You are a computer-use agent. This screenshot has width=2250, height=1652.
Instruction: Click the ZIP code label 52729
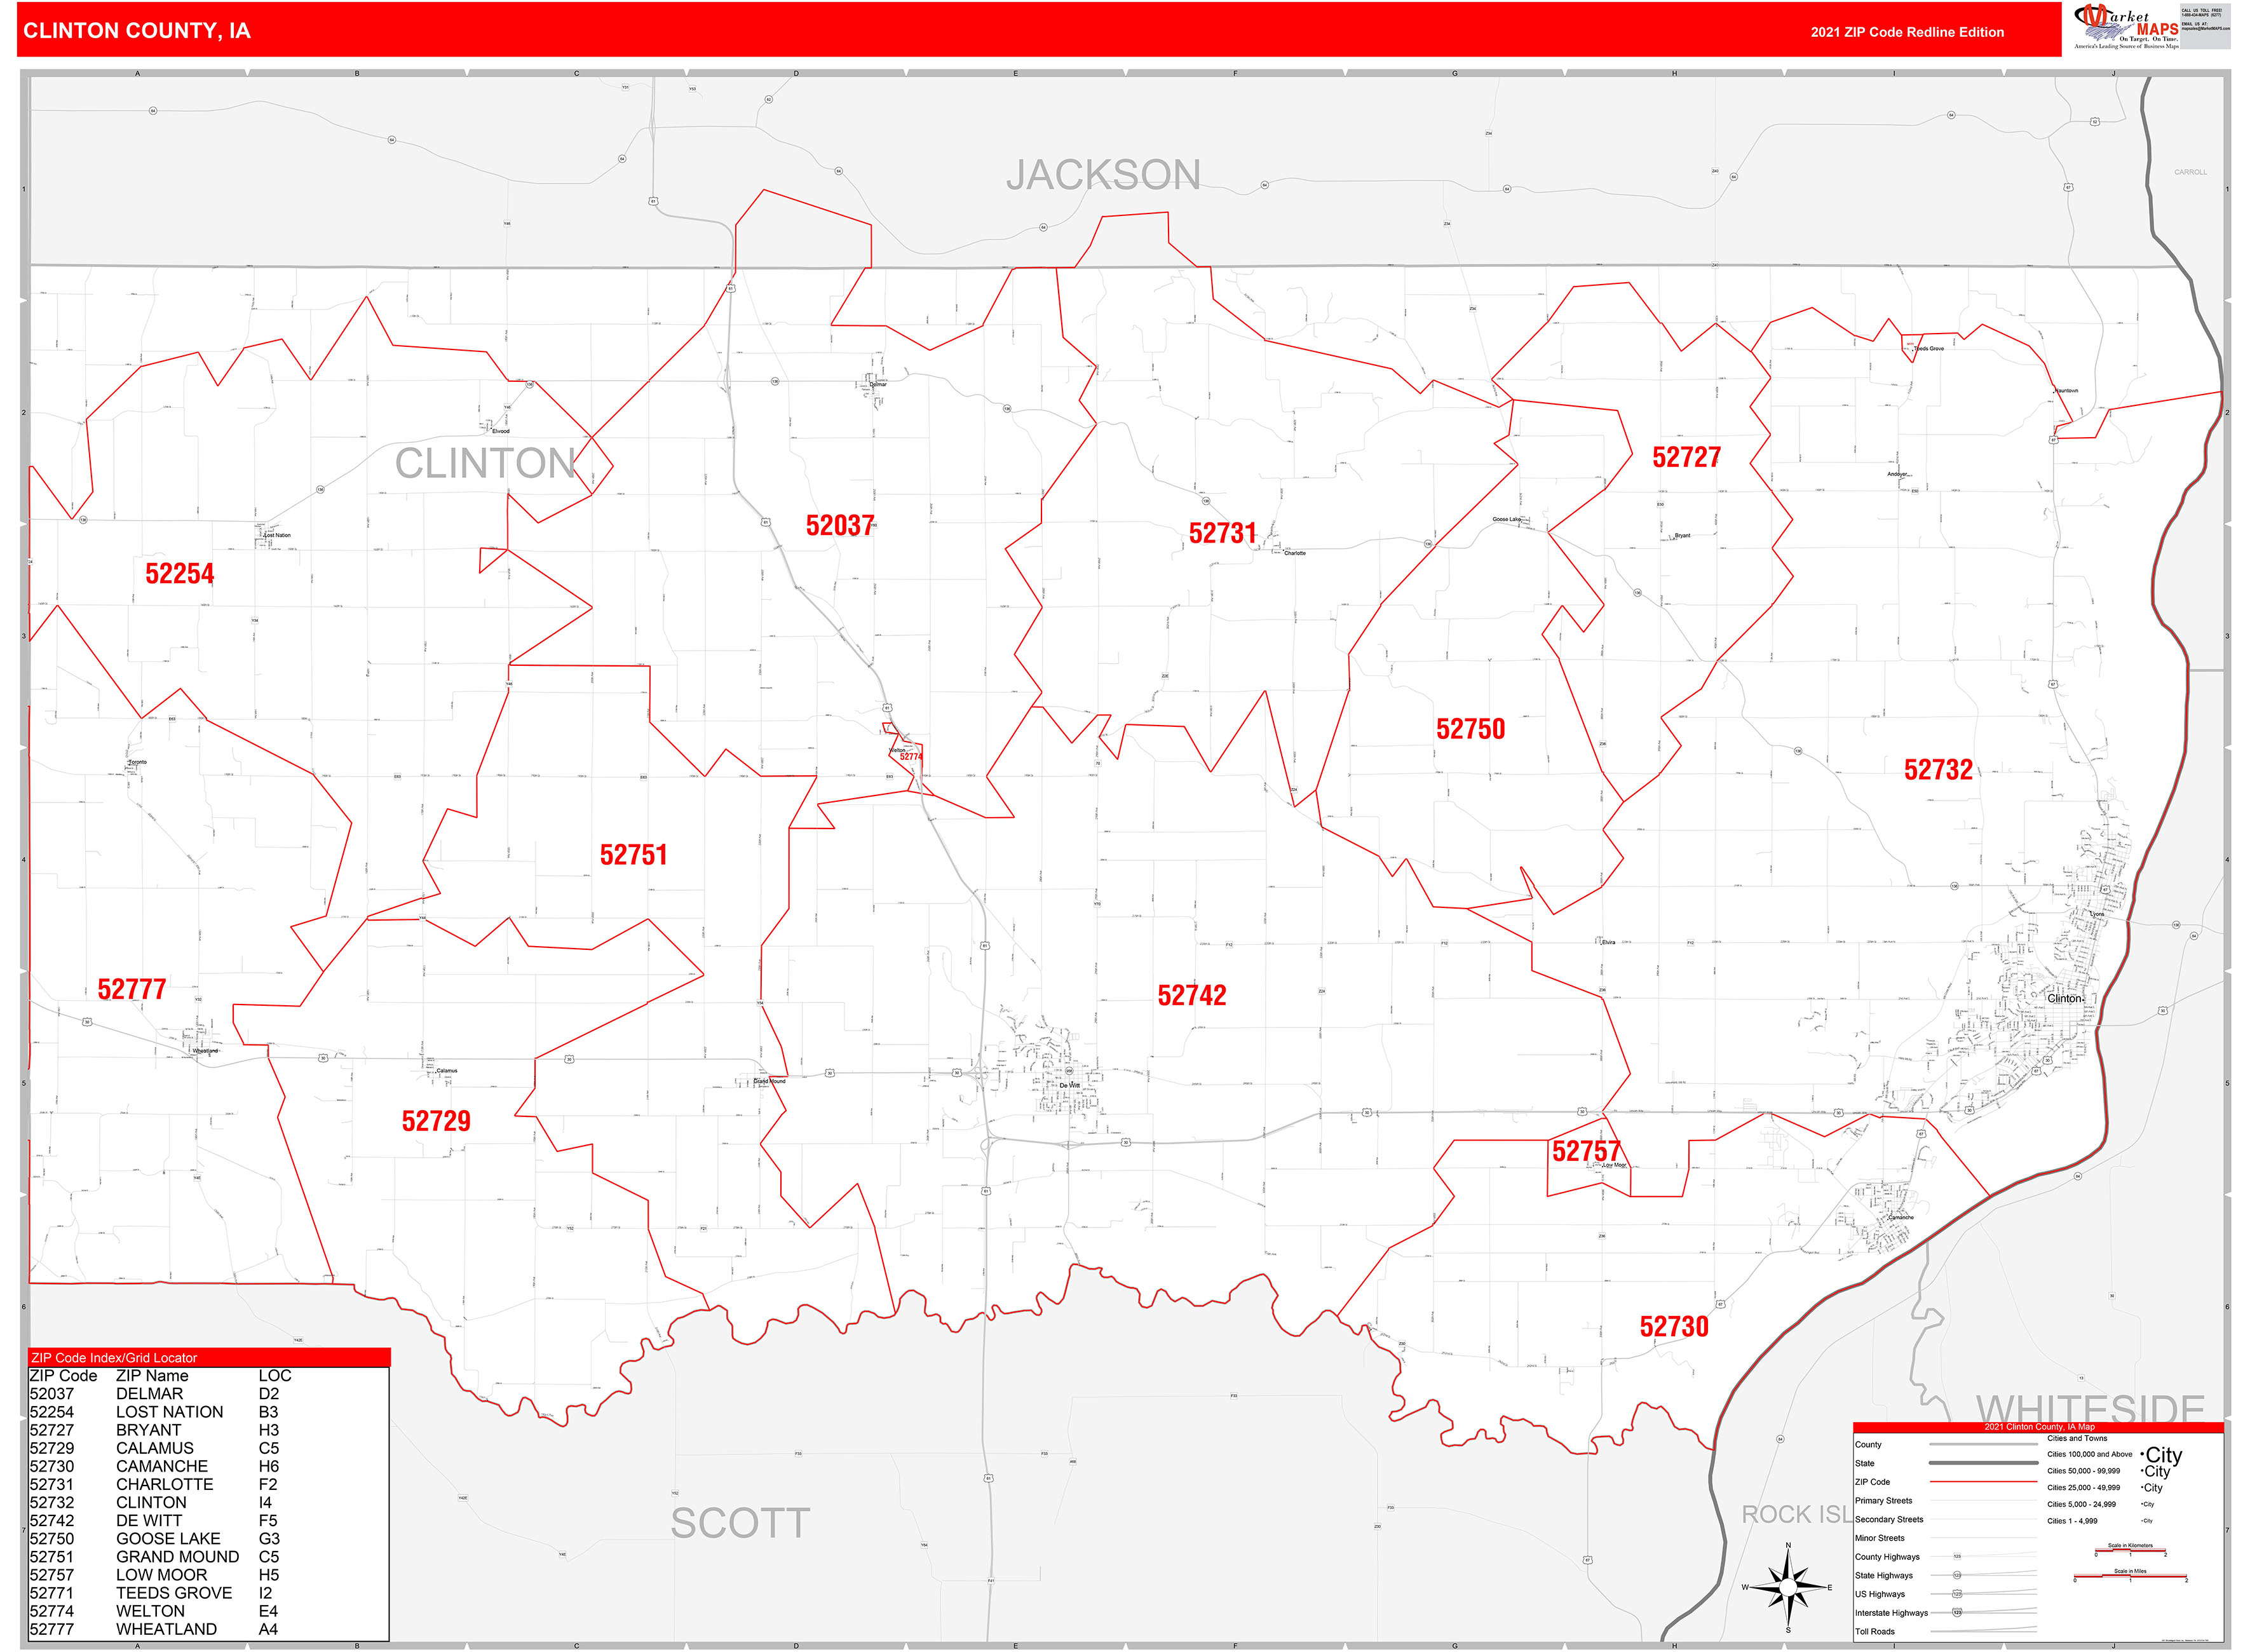point(436,1121)
